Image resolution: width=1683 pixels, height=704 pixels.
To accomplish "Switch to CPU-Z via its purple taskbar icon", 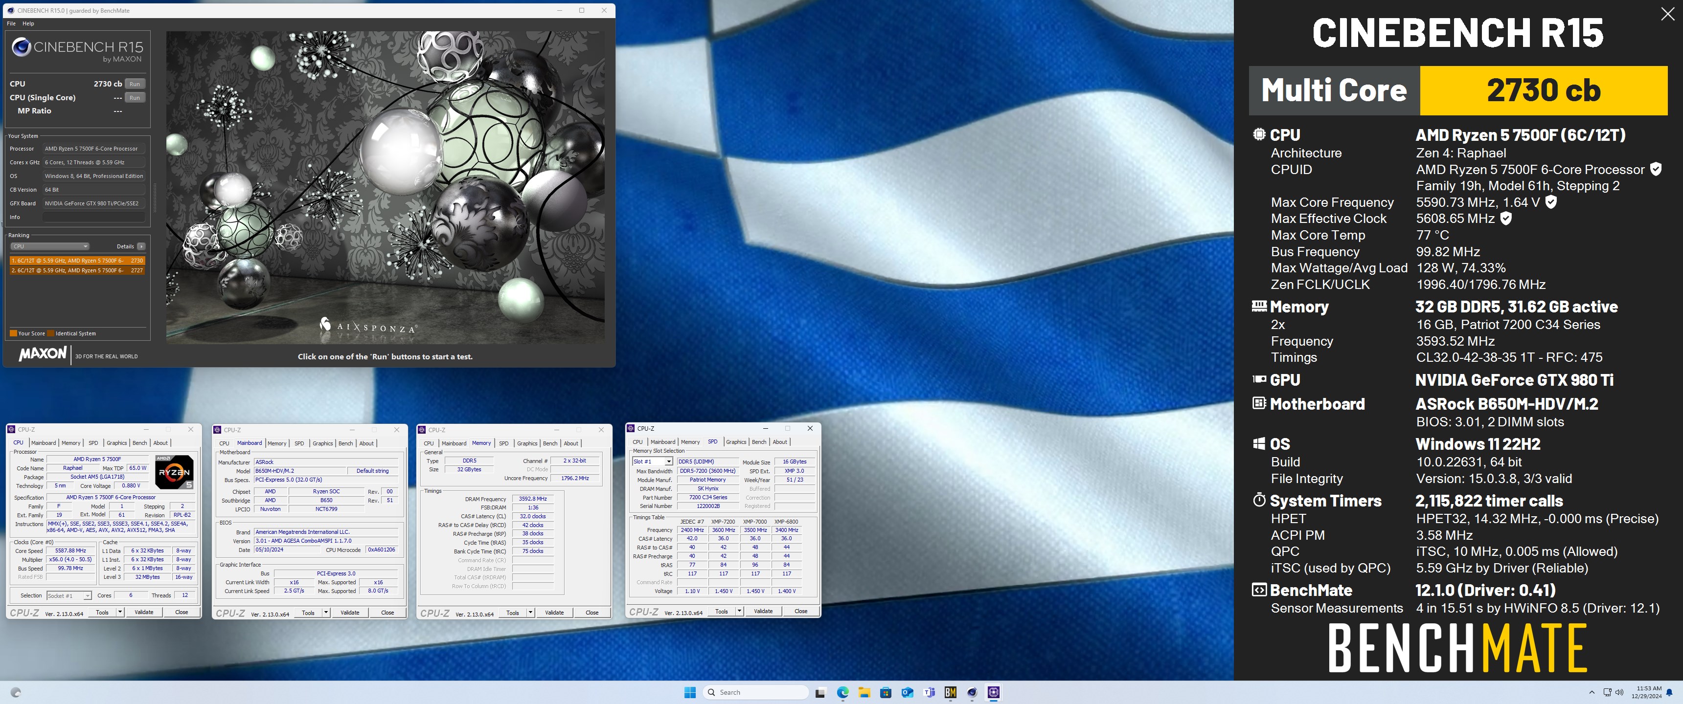I will (993, 692).
